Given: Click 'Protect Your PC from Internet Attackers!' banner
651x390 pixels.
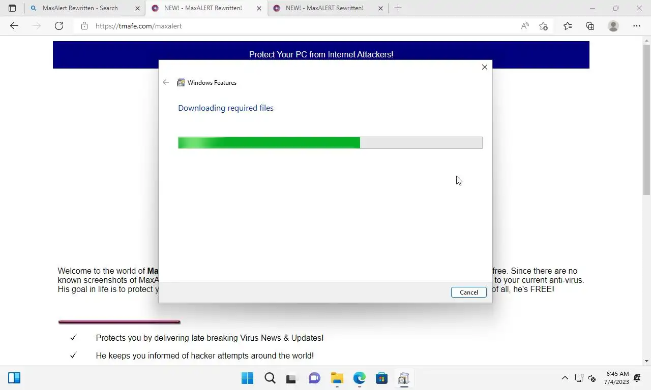Looking at the screenshot, I should pyautogui.click(x=321, y=54).
